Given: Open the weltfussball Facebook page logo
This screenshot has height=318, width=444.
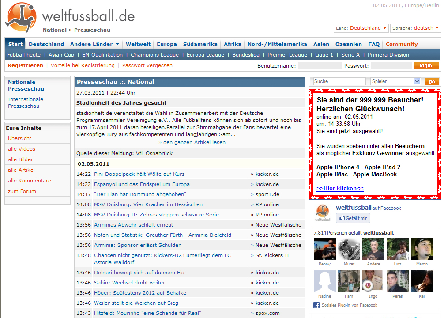Looking at the screenshot, I should tap(322, 213).
